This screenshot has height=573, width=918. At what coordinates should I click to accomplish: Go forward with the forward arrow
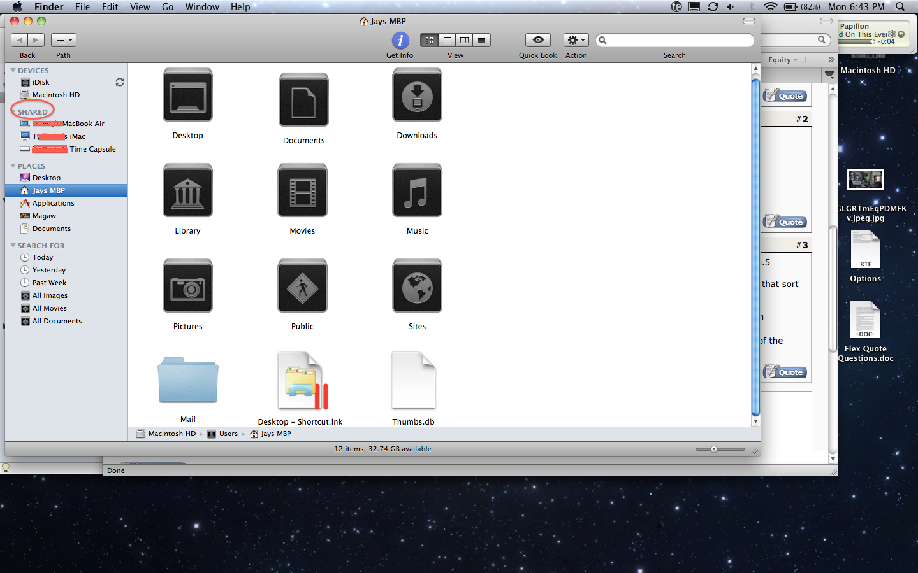click(x=36, y=40)
